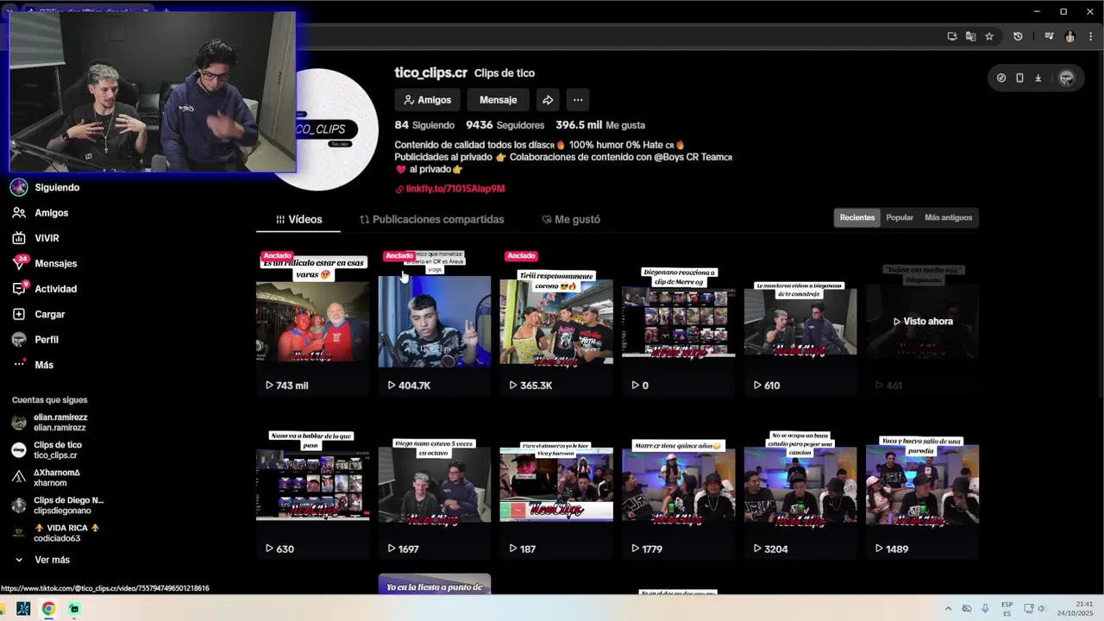The height and width of the screenshot is (621, 1104).
Task: Open Chrome media controls icon
Action: [1049, 36]
